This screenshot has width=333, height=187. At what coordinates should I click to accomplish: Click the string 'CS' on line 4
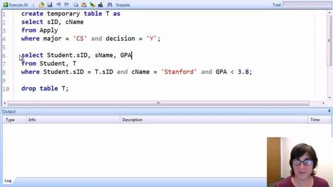80,38
